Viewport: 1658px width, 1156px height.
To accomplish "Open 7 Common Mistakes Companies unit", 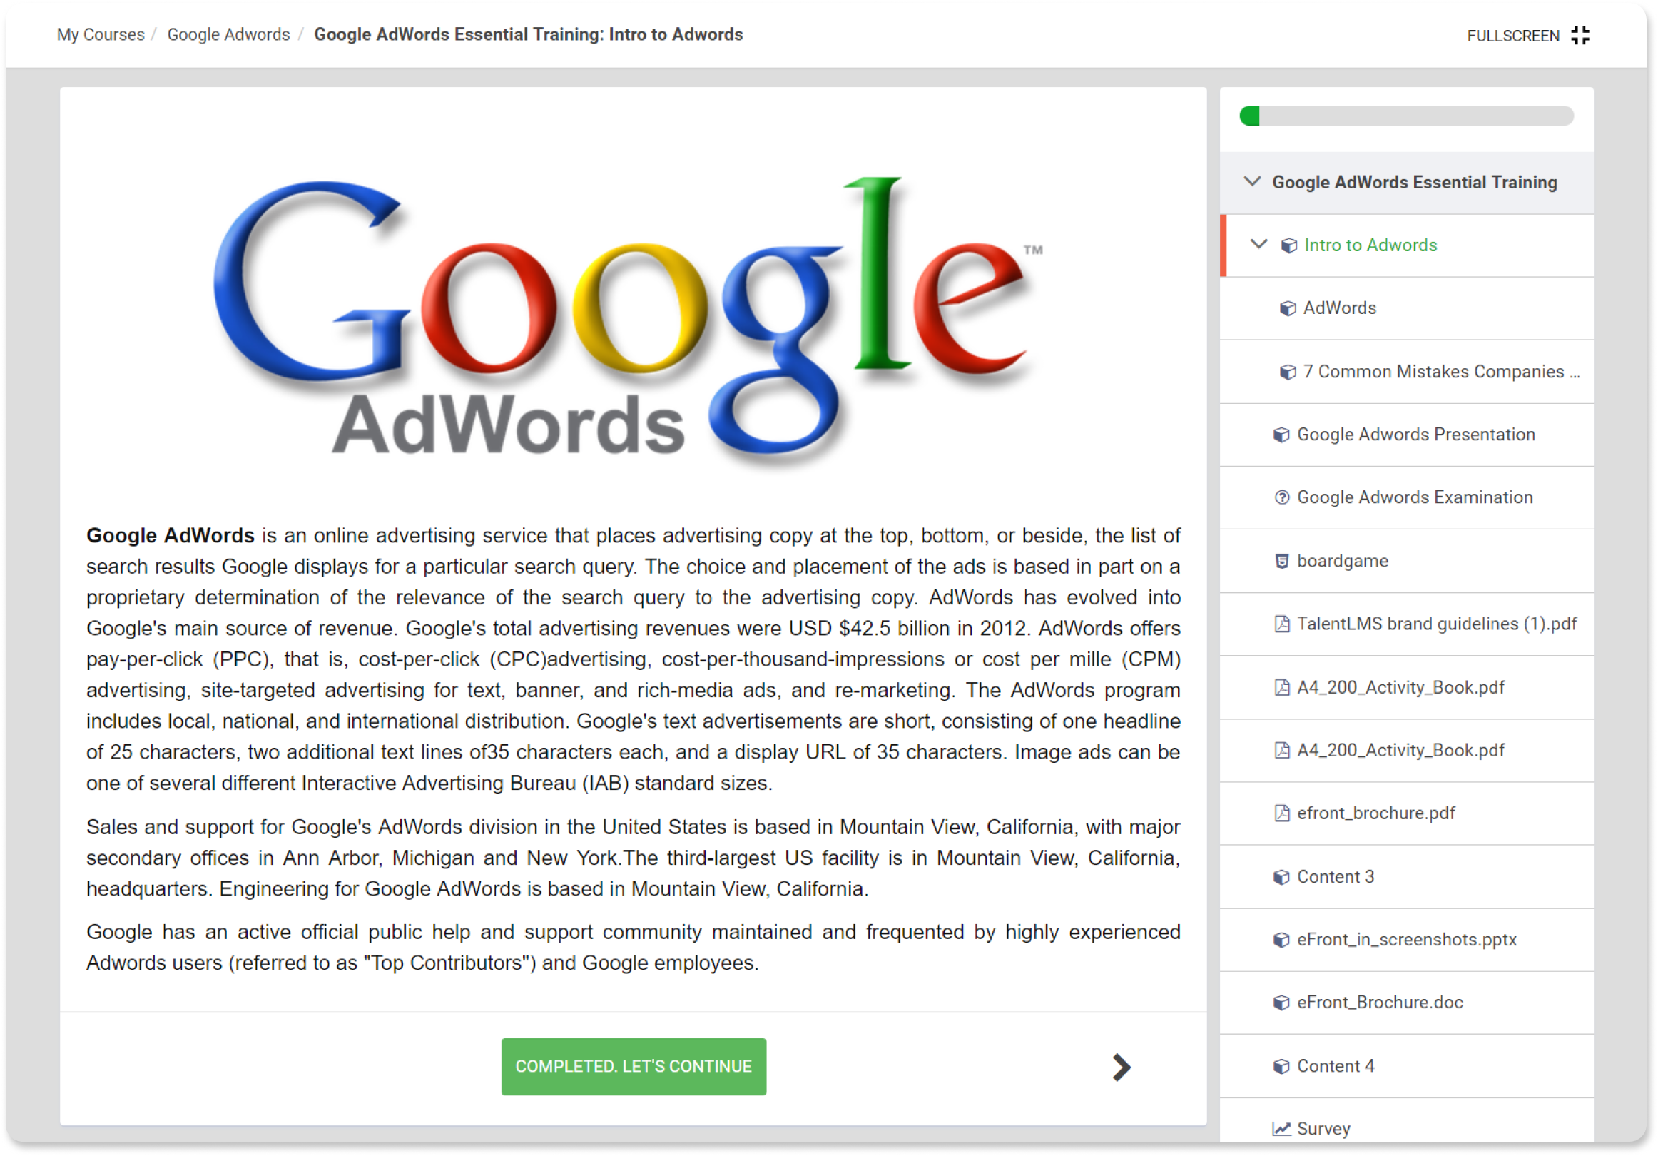I will point(1406,372).
